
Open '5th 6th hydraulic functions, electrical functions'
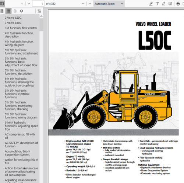(17, 94)
